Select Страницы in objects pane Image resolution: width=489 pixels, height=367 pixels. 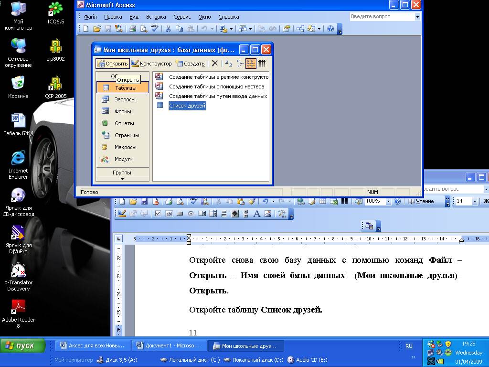[x=123, y=135]
